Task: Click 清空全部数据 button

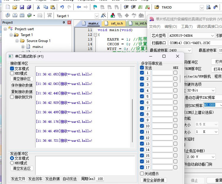Action: 153,180
